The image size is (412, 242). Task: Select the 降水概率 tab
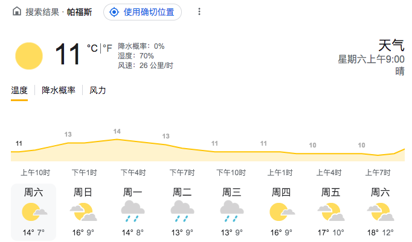point(59,90)
